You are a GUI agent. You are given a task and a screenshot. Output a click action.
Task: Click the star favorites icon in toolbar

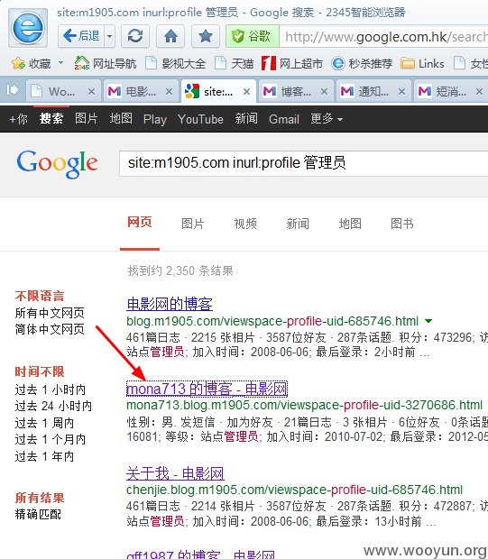click(x=206, y=36)
